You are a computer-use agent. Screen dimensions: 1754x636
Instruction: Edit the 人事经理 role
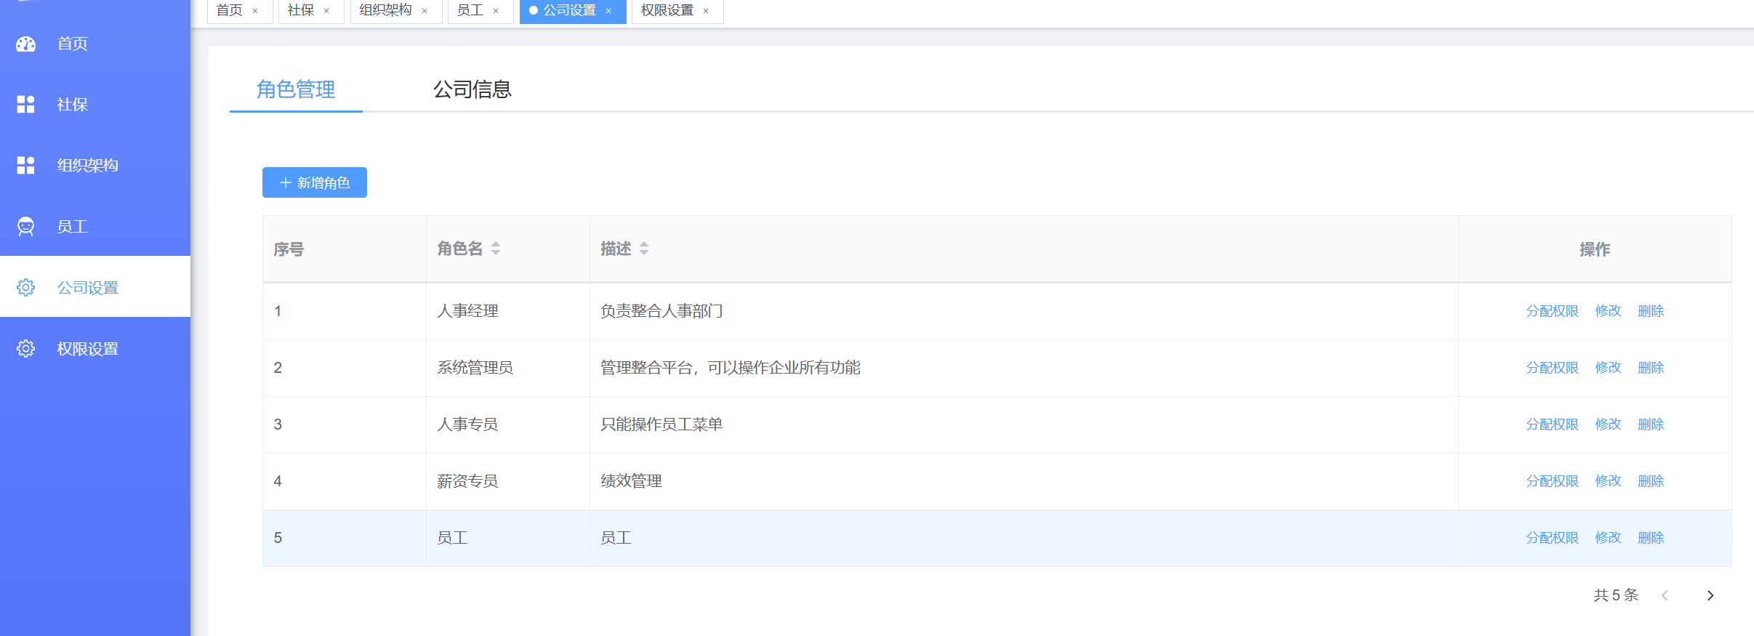(x=1608, y=311)
